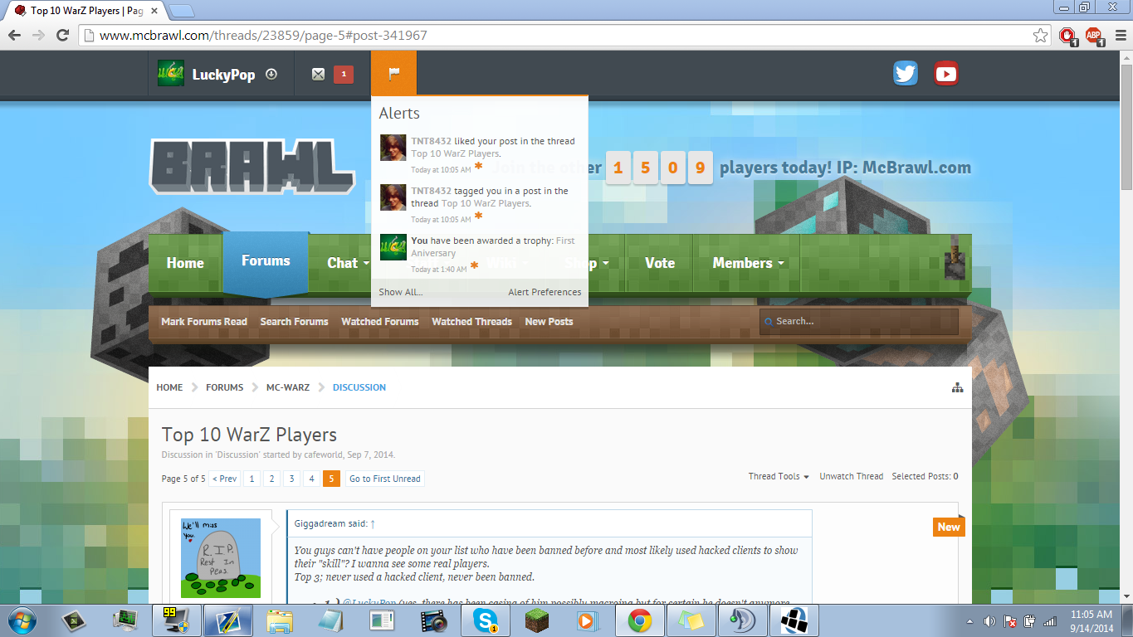Click Selected Posts: 0
The image size is (1133, 637).
[x=925, y=476]
